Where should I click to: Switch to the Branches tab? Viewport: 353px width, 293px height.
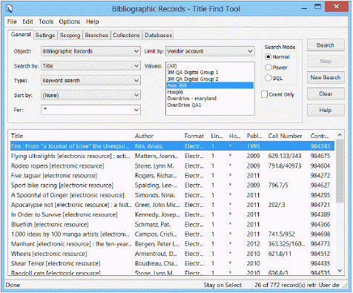[96, 35]
